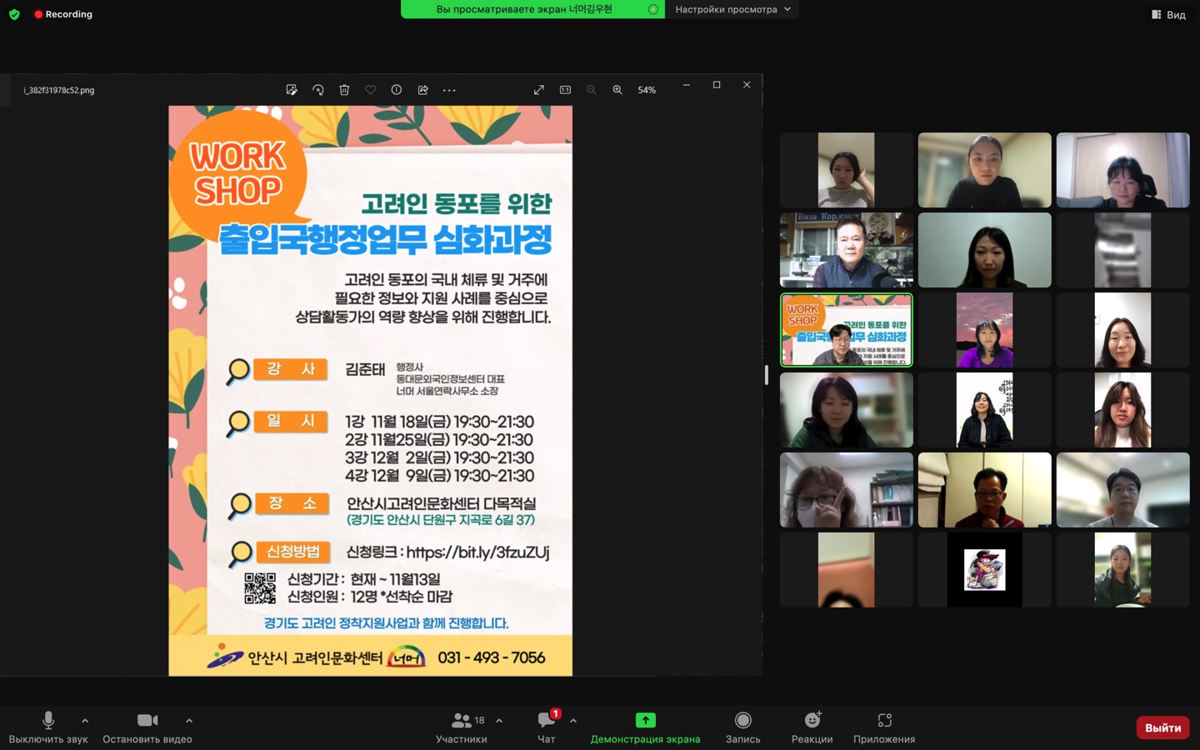The height and width of the screenshot is (750, 1200).
Task: Click the zoom out magnifier icon
Action: pos(591,90)
